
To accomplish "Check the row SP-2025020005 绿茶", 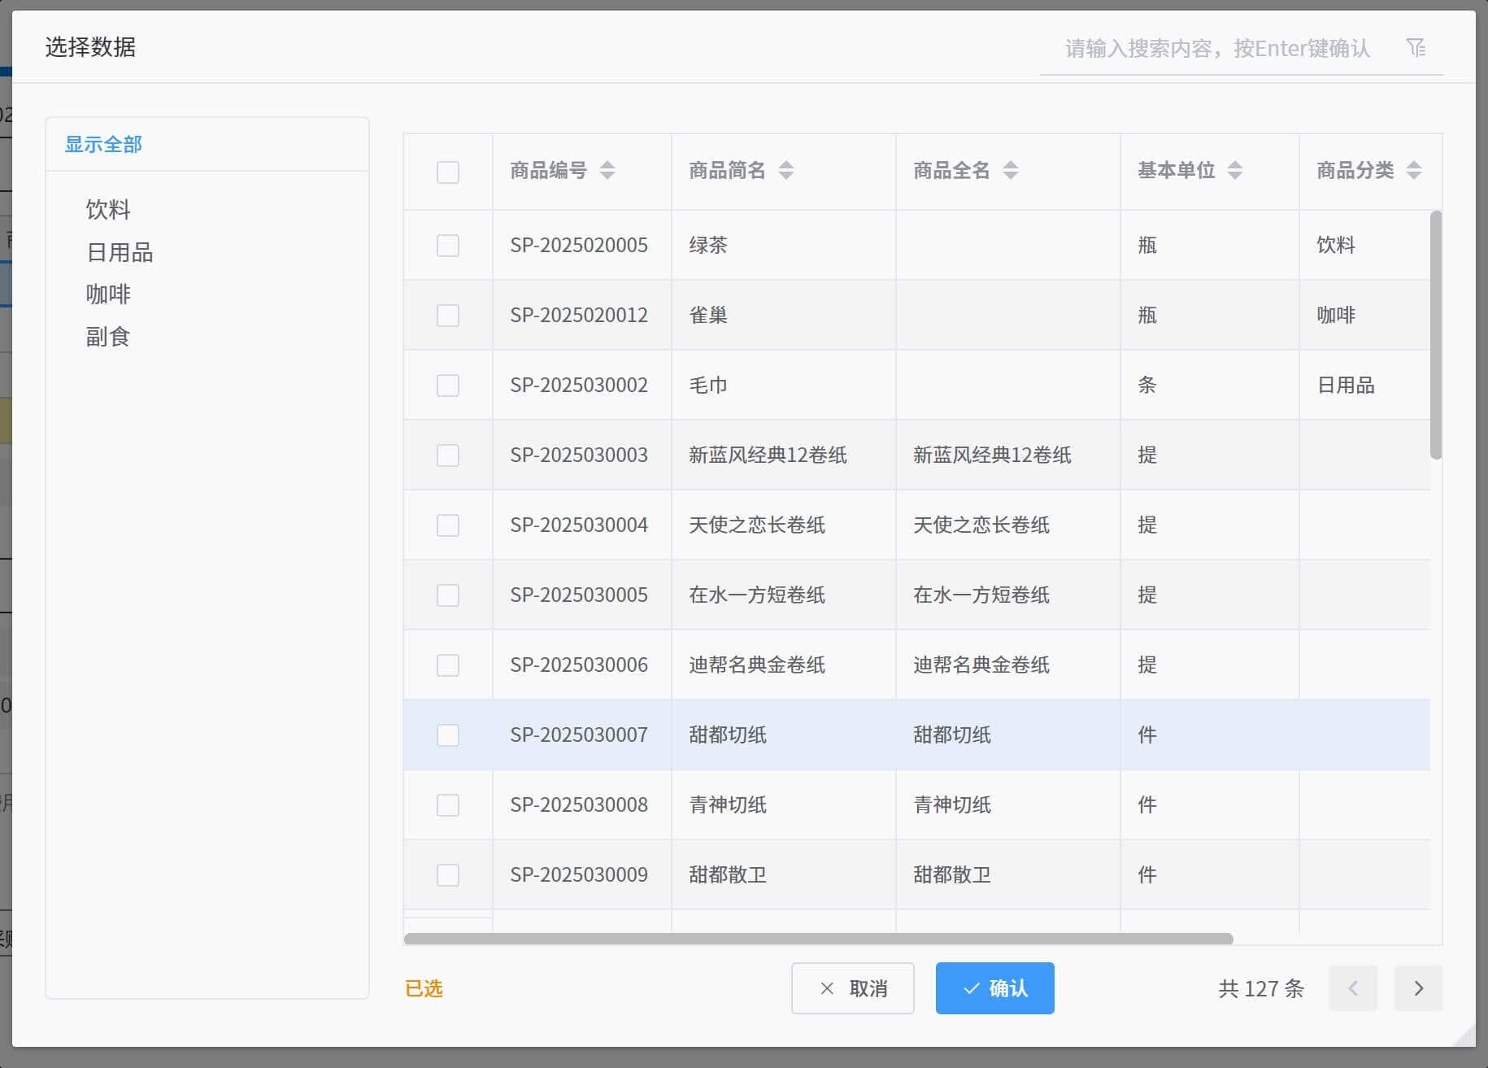I will (x=448, y=245).
